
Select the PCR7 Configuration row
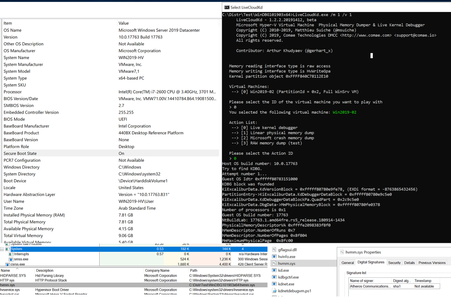coord(110,160)
